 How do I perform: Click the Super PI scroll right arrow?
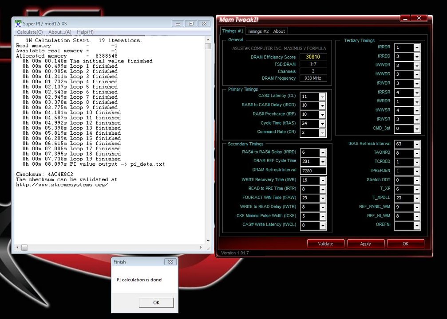pyautogui.click(x=201, y=248)
